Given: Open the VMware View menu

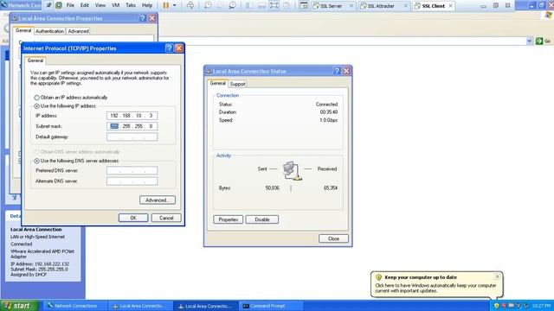Looking at the screenshot, I should tap(100, 5).
